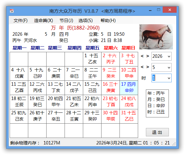The height and width of the screenshot is (155, 185).
Task: Select May 16 三十 庚寅
Action: click(111, 88)
